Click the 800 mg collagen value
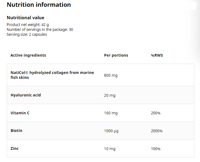 111,75
